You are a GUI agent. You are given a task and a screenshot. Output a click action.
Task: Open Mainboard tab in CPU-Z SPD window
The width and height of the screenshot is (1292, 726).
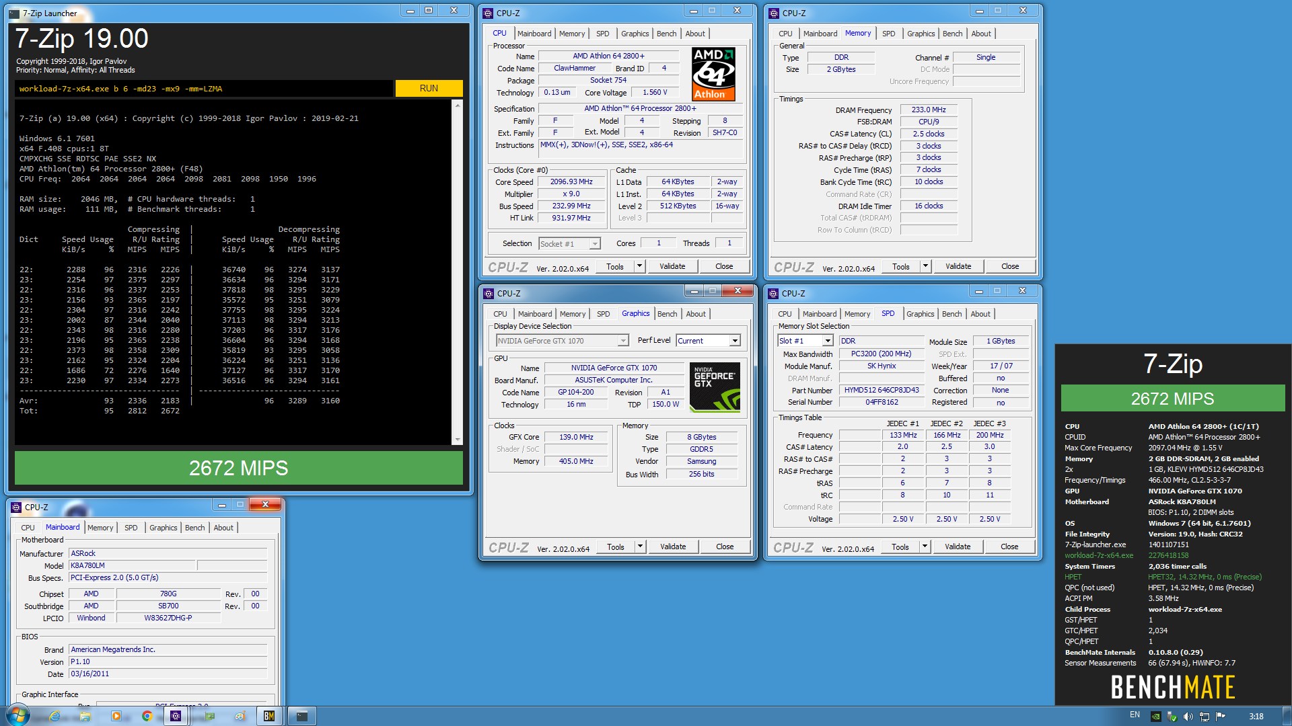tap(820, 314)
